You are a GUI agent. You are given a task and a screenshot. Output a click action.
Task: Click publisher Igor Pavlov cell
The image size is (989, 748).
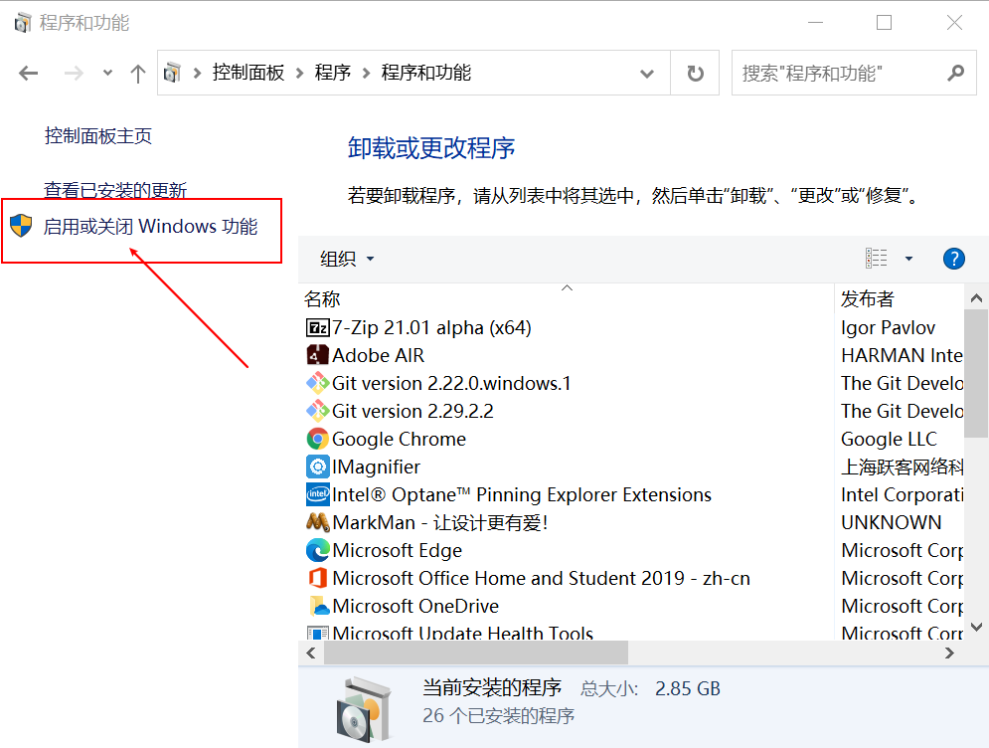coord(888,327)
